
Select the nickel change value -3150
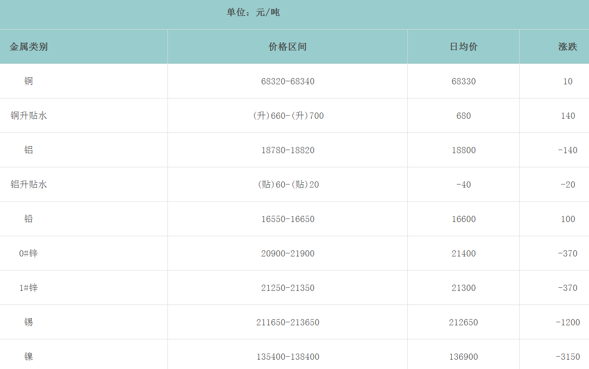567,357
